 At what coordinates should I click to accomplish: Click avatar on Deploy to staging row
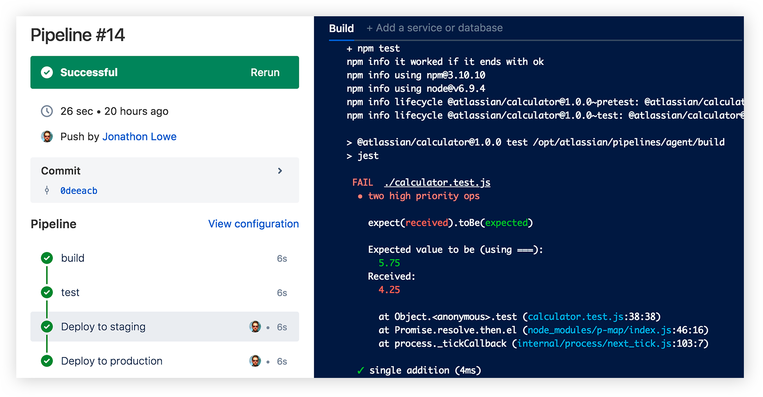(255, 327)
